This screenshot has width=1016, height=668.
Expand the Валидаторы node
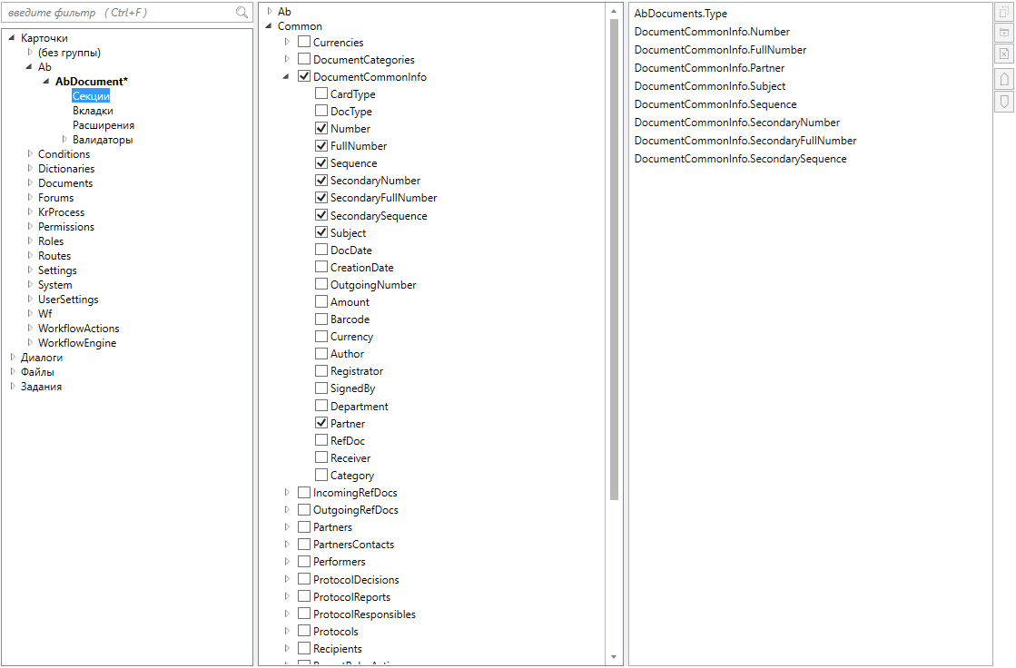coord(64,140)
